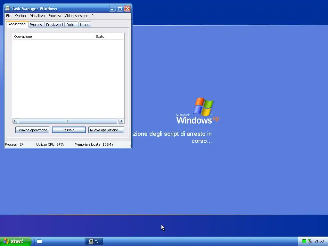This screenshot has width=328, height=246.
Task: Open the Finestra menu
Action: point(54,16)
